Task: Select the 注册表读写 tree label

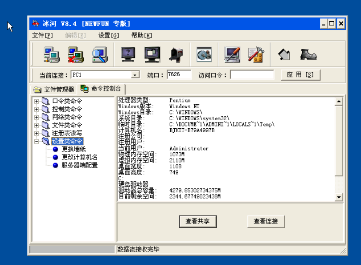Action: (x=67, y=133)
